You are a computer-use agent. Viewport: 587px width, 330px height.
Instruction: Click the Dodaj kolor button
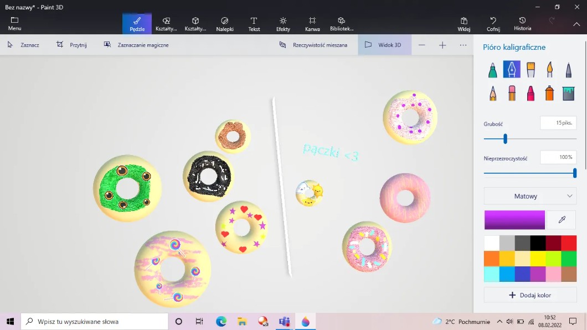pos(530,295)
